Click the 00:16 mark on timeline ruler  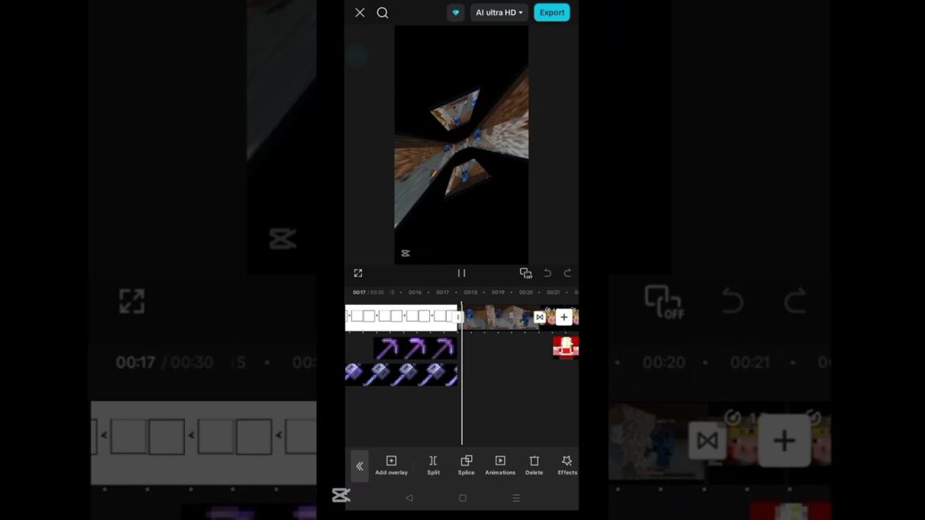415,292
